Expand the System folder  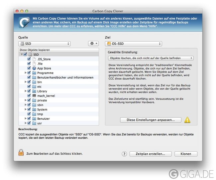click(x=26, y=109)
